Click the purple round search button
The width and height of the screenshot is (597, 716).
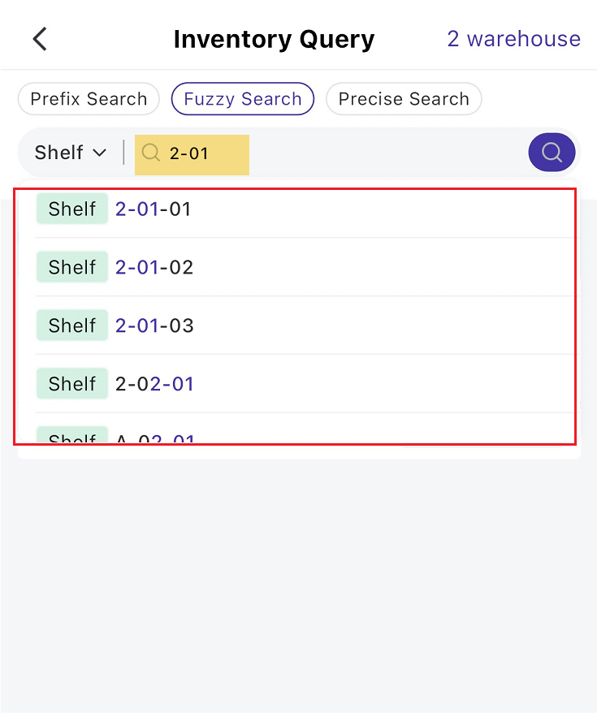point(552,153)
